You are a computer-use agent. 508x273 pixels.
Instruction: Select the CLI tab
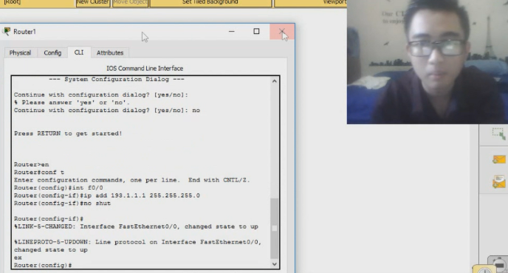[79, 52]
